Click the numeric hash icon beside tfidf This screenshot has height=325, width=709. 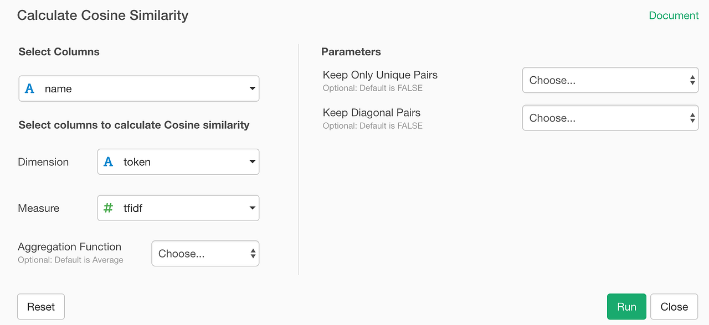[109, 208]
